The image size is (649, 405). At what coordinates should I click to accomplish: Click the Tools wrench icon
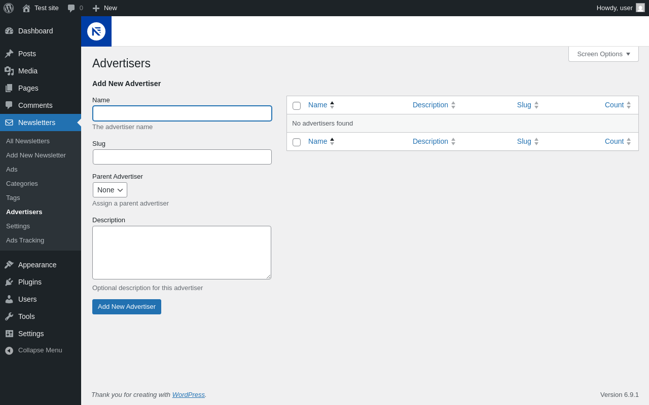click(x=9, y=316)
